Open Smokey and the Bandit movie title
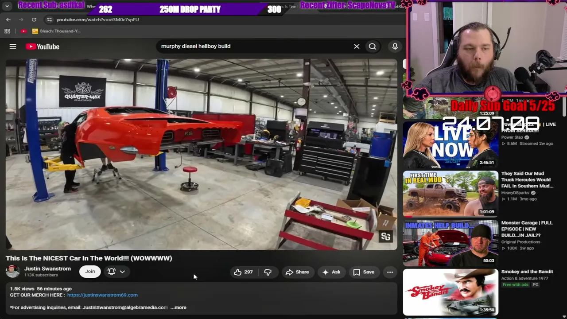 pyautogui.click(x=527, y=272)
